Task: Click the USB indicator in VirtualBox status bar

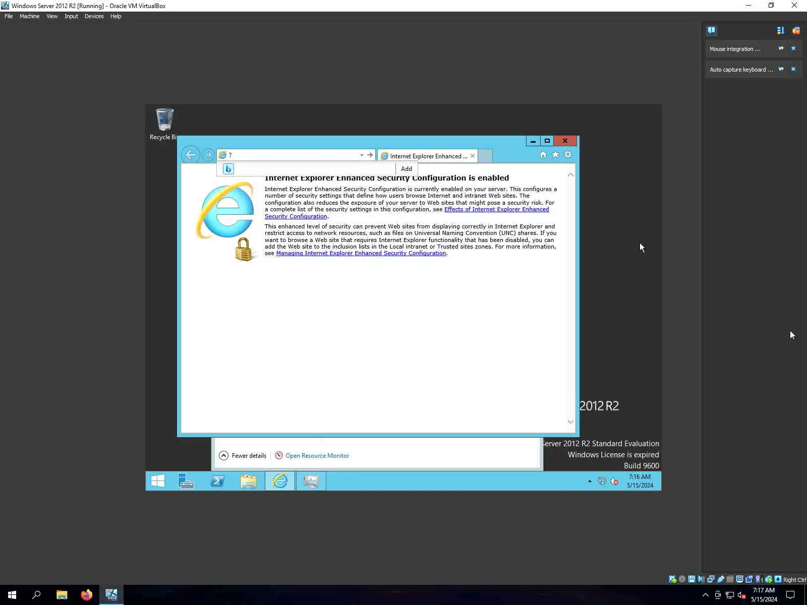Action: [x=721, y=579]
